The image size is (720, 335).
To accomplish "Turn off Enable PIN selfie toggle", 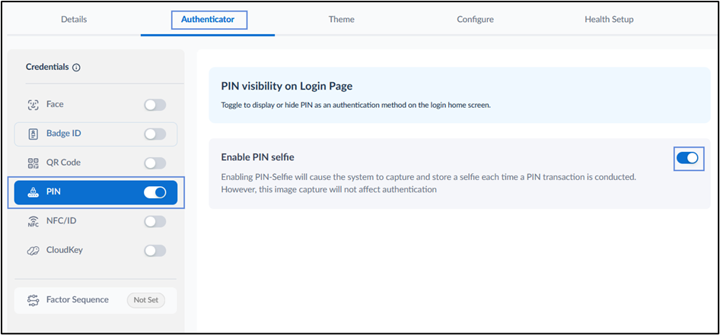I will 687,158.
